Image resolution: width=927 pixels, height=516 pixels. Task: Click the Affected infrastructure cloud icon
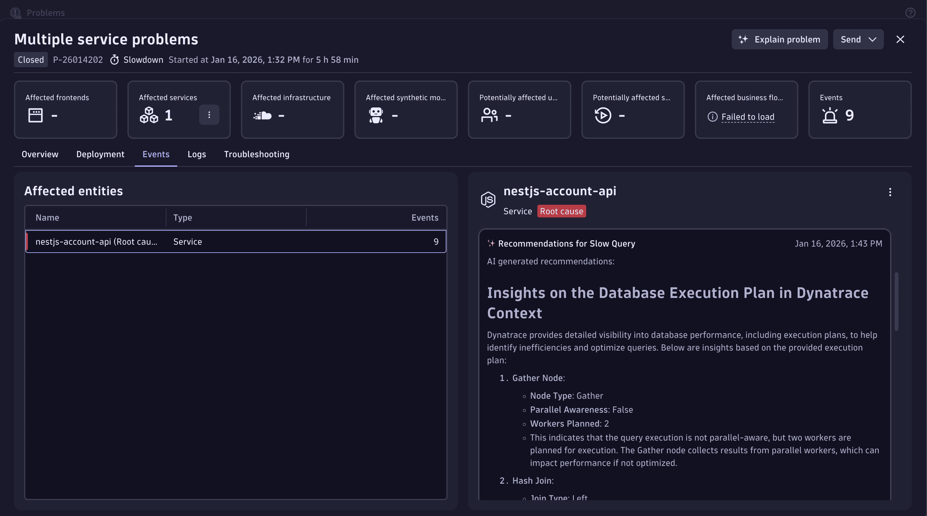tap(262, 115)
